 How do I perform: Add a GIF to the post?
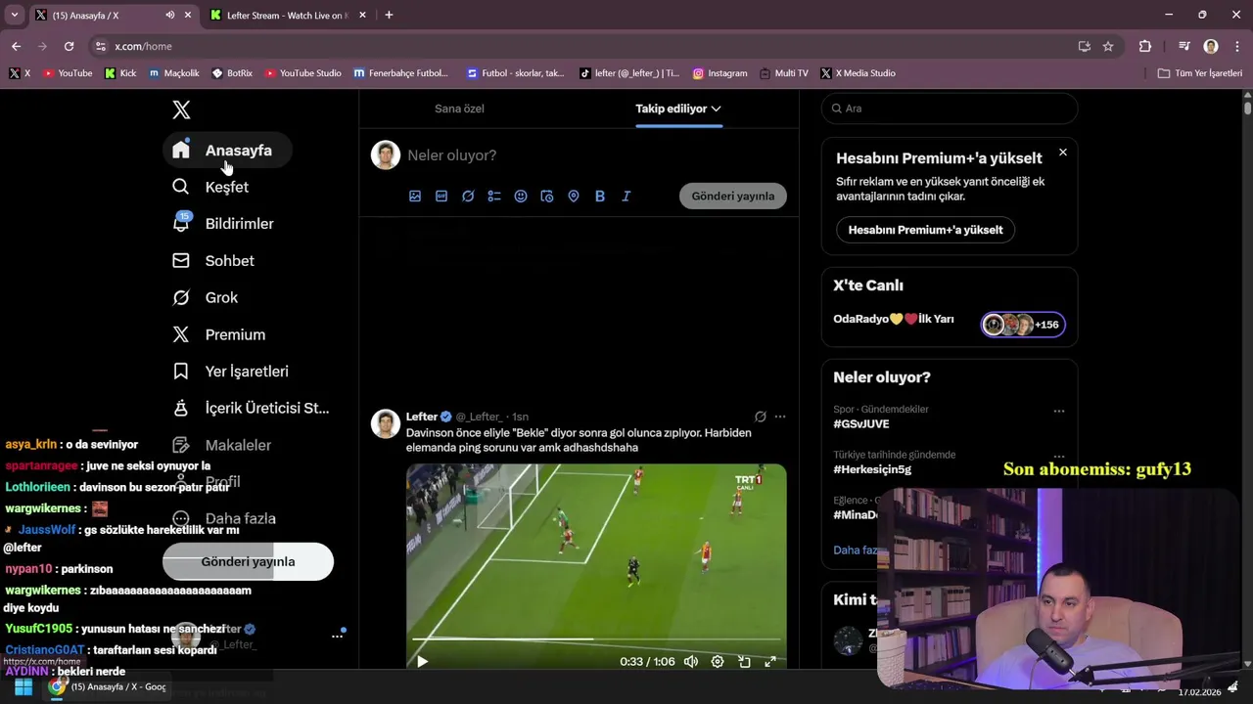pyautogui.click(x=441, y=197)
